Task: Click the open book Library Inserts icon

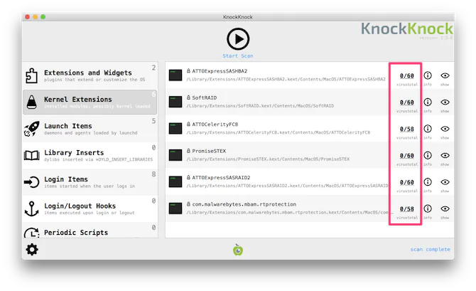Action: pos(31,155)
